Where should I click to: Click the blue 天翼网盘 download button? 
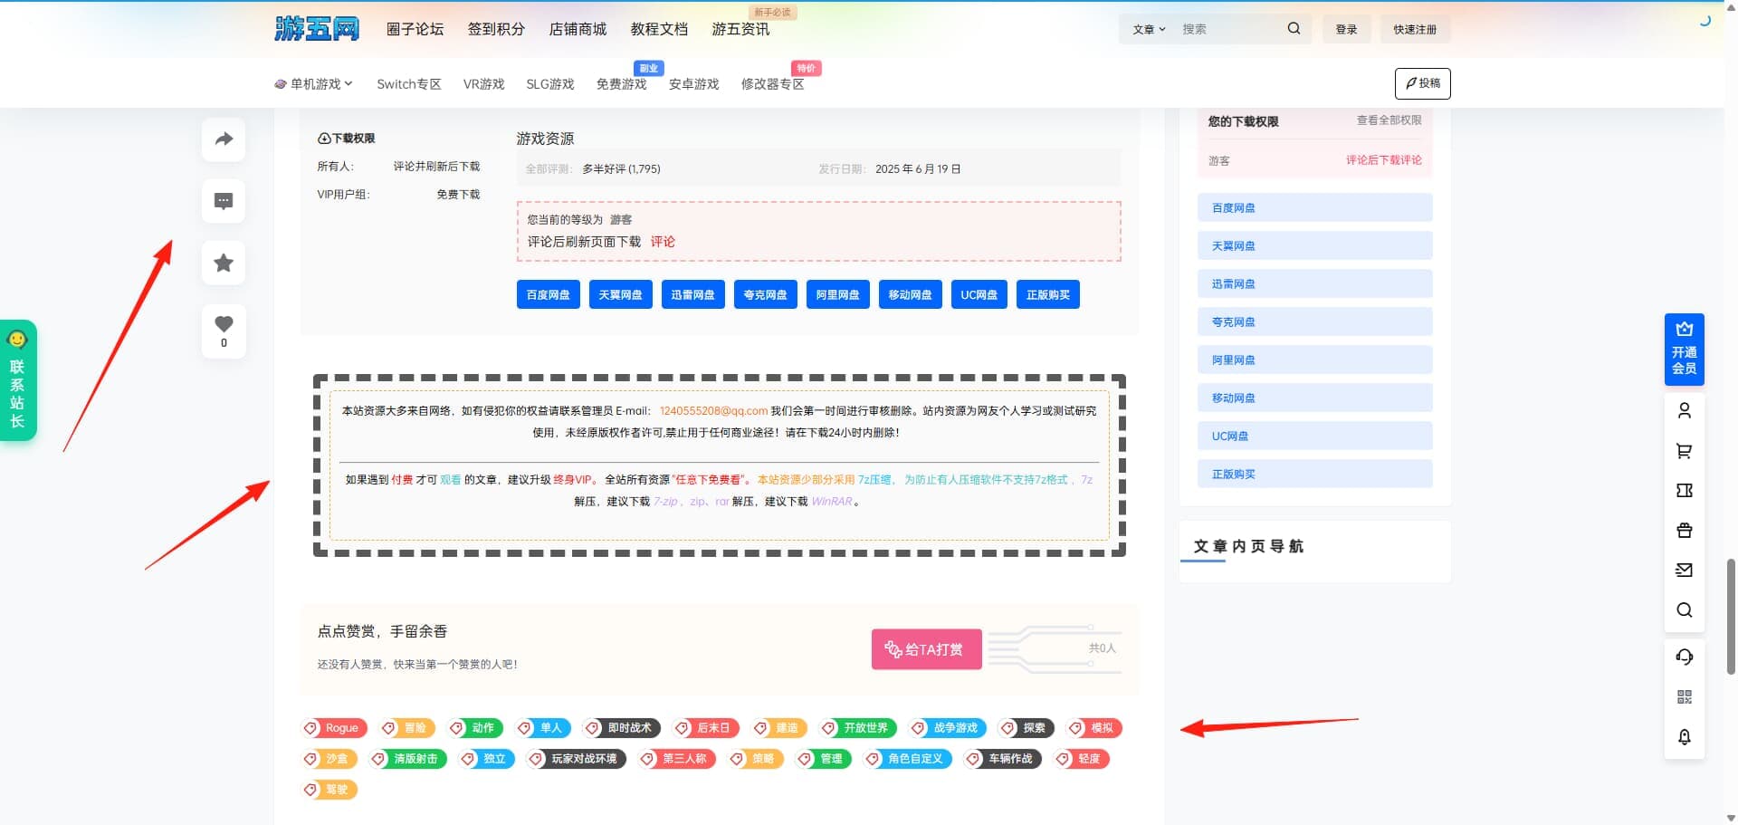click(620, 294)
